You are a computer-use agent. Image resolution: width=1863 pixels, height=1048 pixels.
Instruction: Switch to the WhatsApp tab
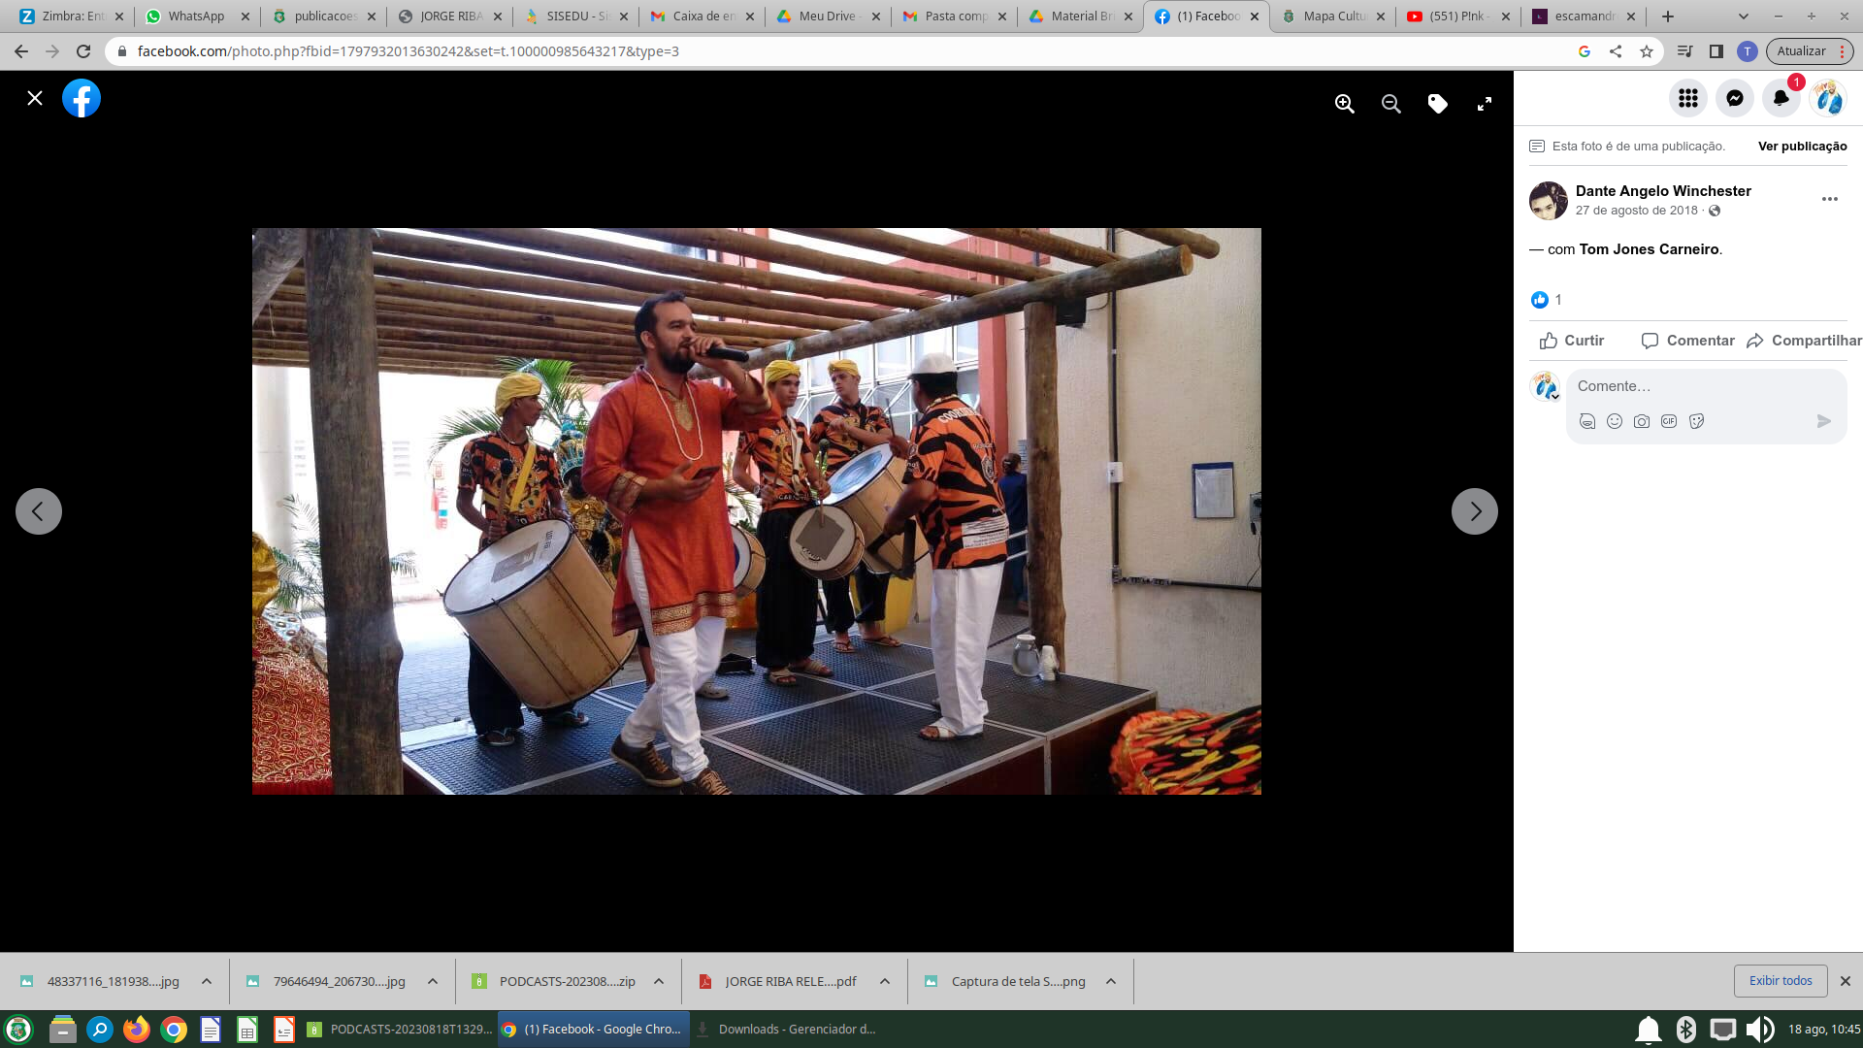point(196,16)
